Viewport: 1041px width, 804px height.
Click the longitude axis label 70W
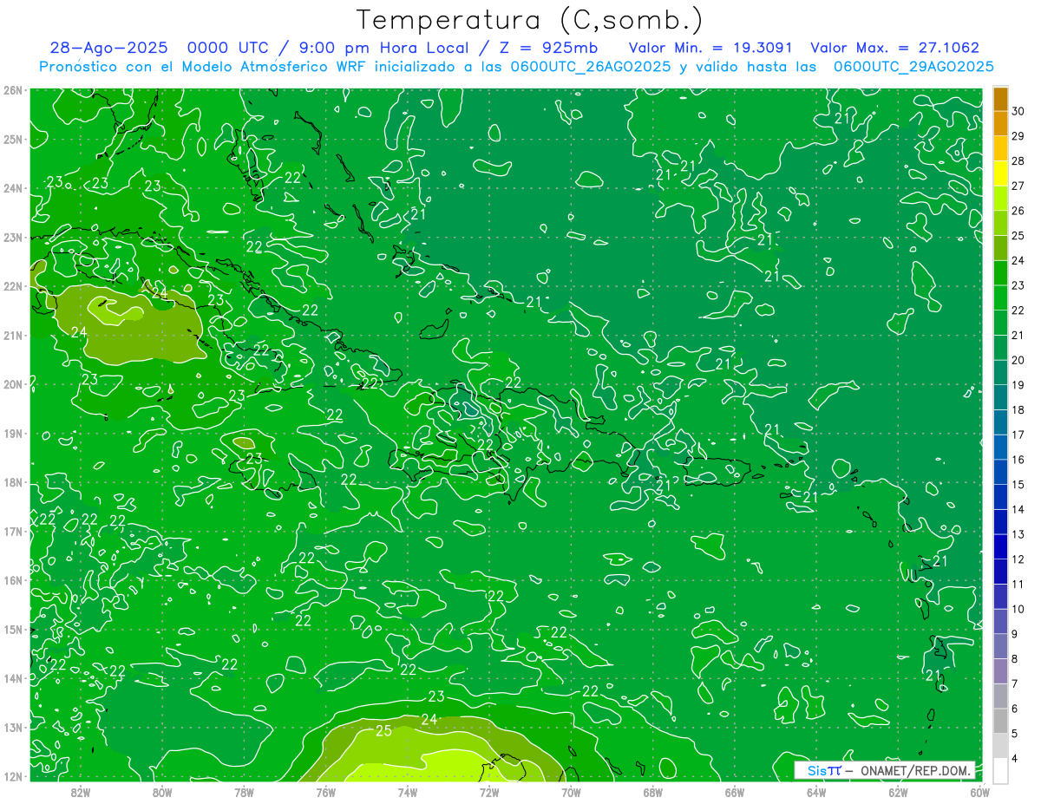coord(571,792)
